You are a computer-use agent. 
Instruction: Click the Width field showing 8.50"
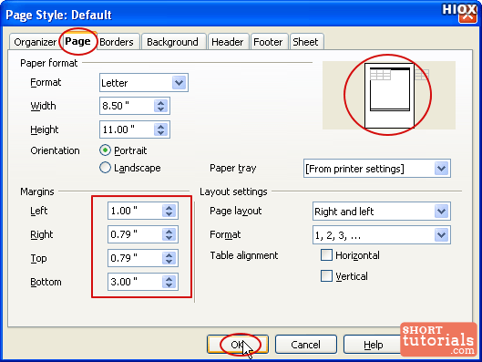[127, 106]
